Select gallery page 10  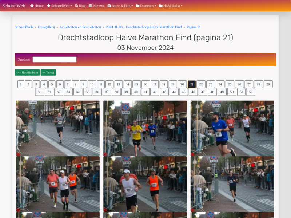tap(92, 84)
